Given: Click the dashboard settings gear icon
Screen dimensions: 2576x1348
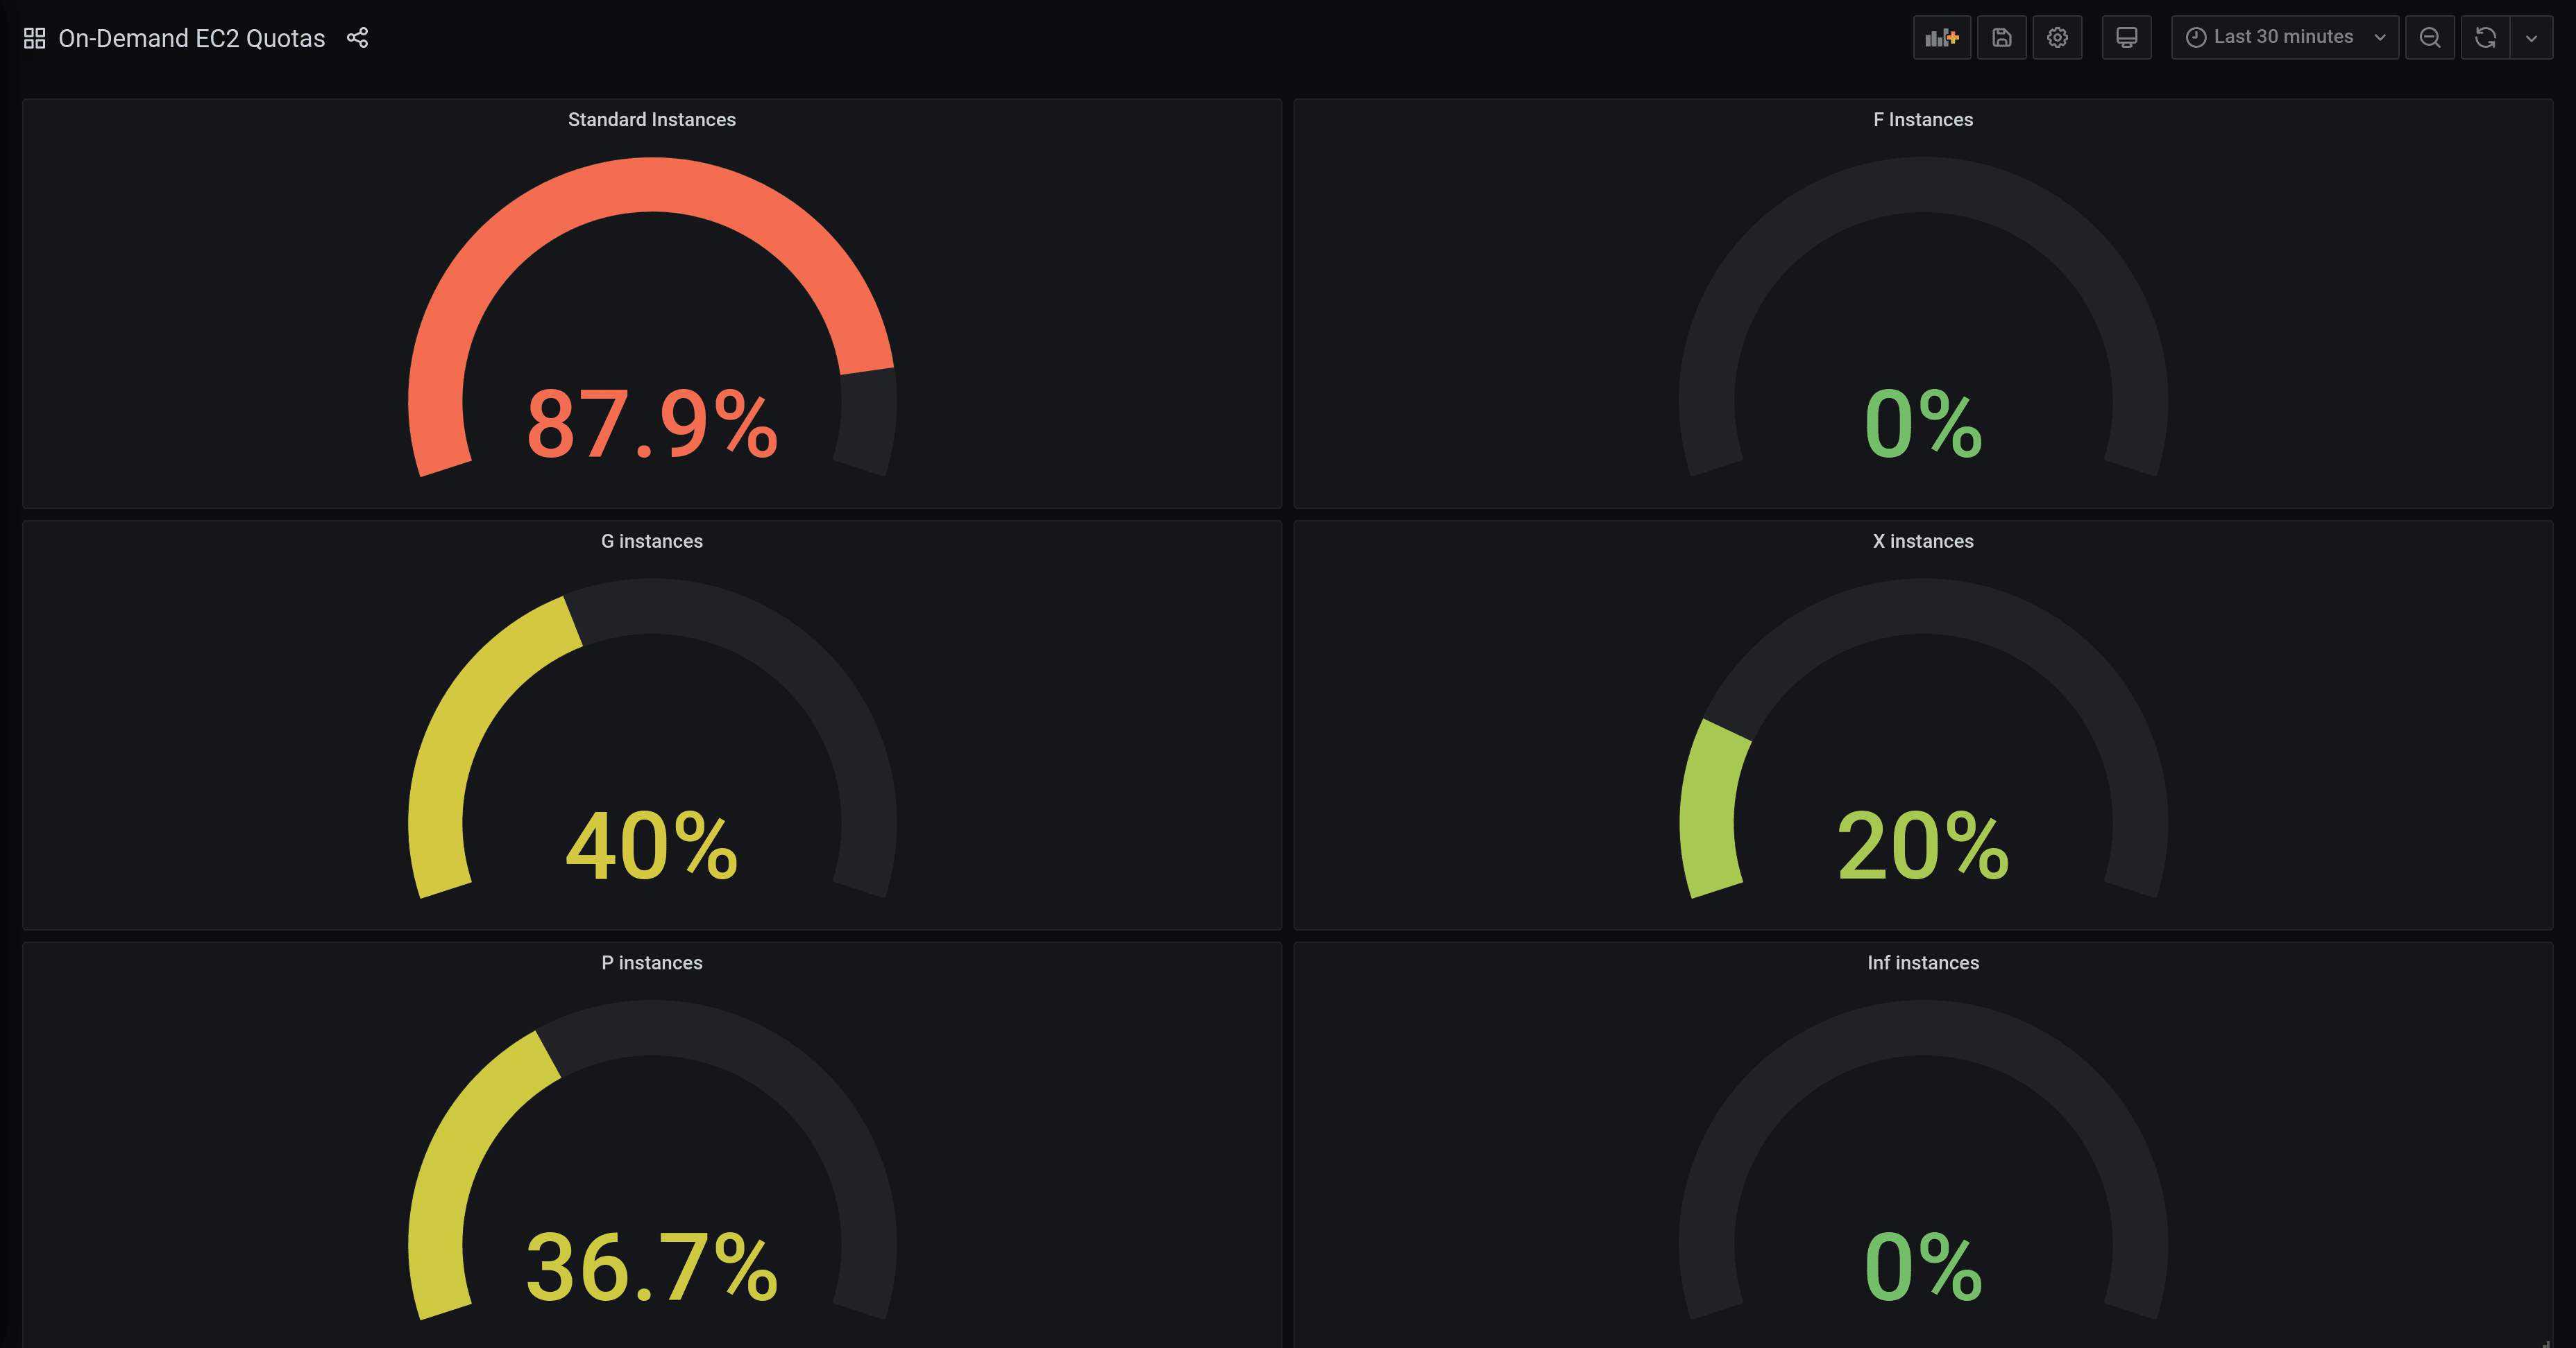Looking at the screenshot, I should (x=2055, y=37).
